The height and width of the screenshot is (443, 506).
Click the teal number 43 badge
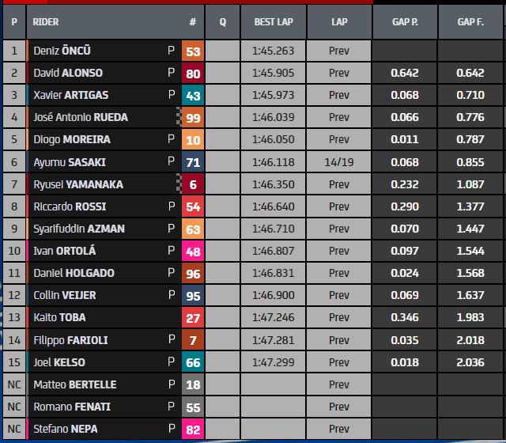pos(192,96)
